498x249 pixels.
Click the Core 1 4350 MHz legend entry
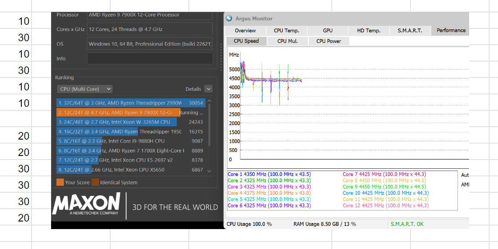pos(269,174)
